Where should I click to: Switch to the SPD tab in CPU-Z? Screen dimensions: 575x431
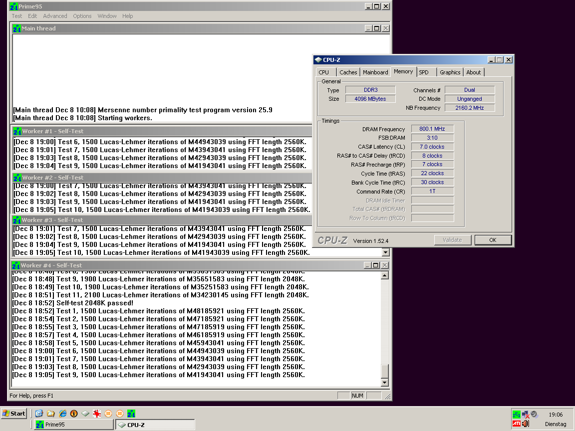click(424, 72)
